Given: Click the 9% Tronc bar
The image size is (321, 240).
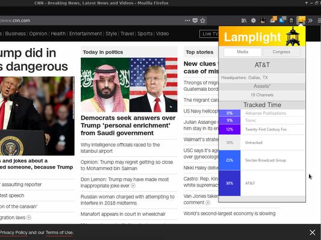Looking at the screenshot, I should pyautogui.click(x=229, y=120).
